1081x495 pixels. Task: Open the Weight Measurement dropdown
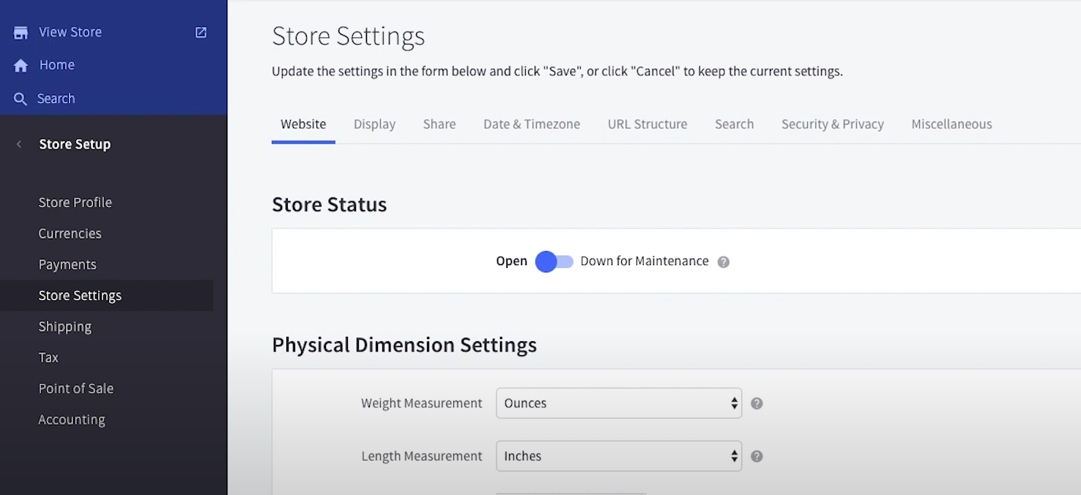point(619,403)
